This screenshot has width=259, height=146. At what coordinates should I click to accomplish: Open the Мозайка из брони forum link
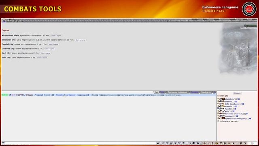coord(66,95)
